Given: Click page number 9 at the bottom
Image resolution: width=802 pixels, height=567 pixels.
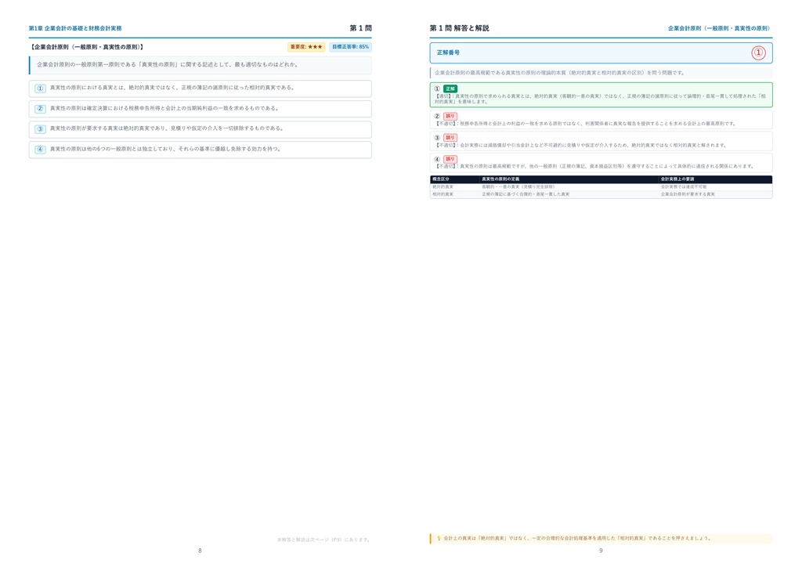Looking at the screenshot, I should point(601,551).
